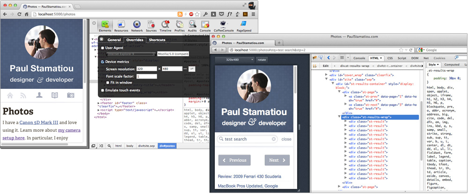Open Review: 2009 Ferrari 430 Scuderia result

point(249,176)
